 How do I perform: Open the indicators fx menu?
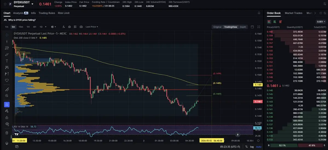[x=63, y=27]
